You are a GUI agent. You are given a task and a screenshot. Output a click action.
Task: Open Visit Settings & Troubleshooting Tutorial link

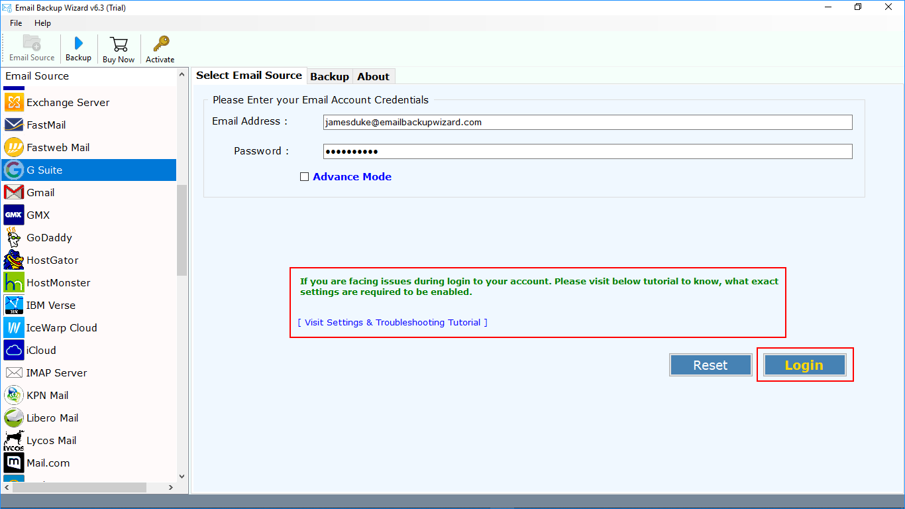click(392, 322)
